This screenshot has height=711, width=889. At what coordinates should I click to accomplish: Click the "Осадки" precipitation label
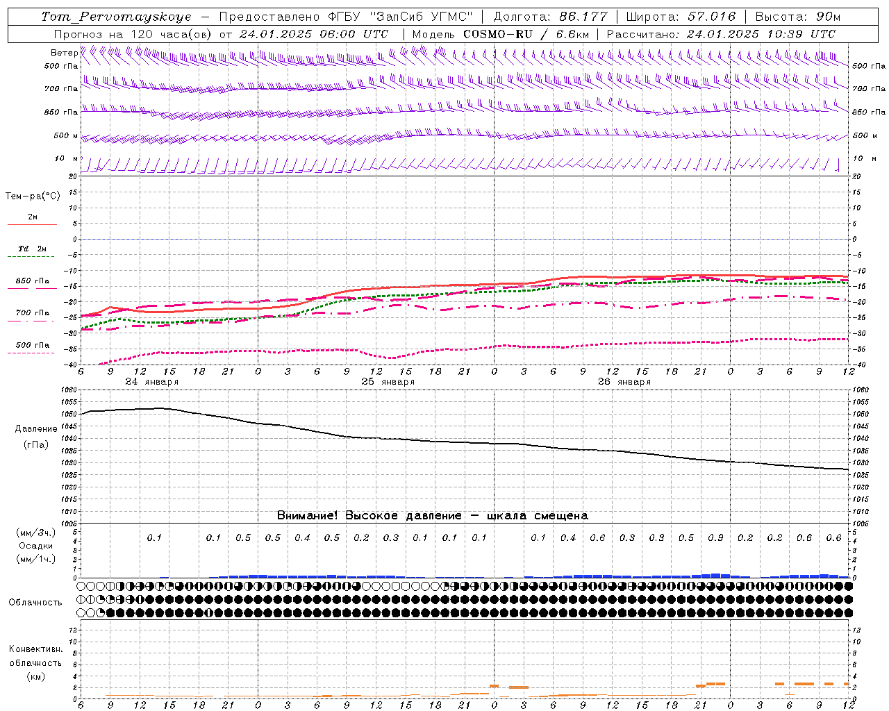pyautogui.click(x=36, y=546)
